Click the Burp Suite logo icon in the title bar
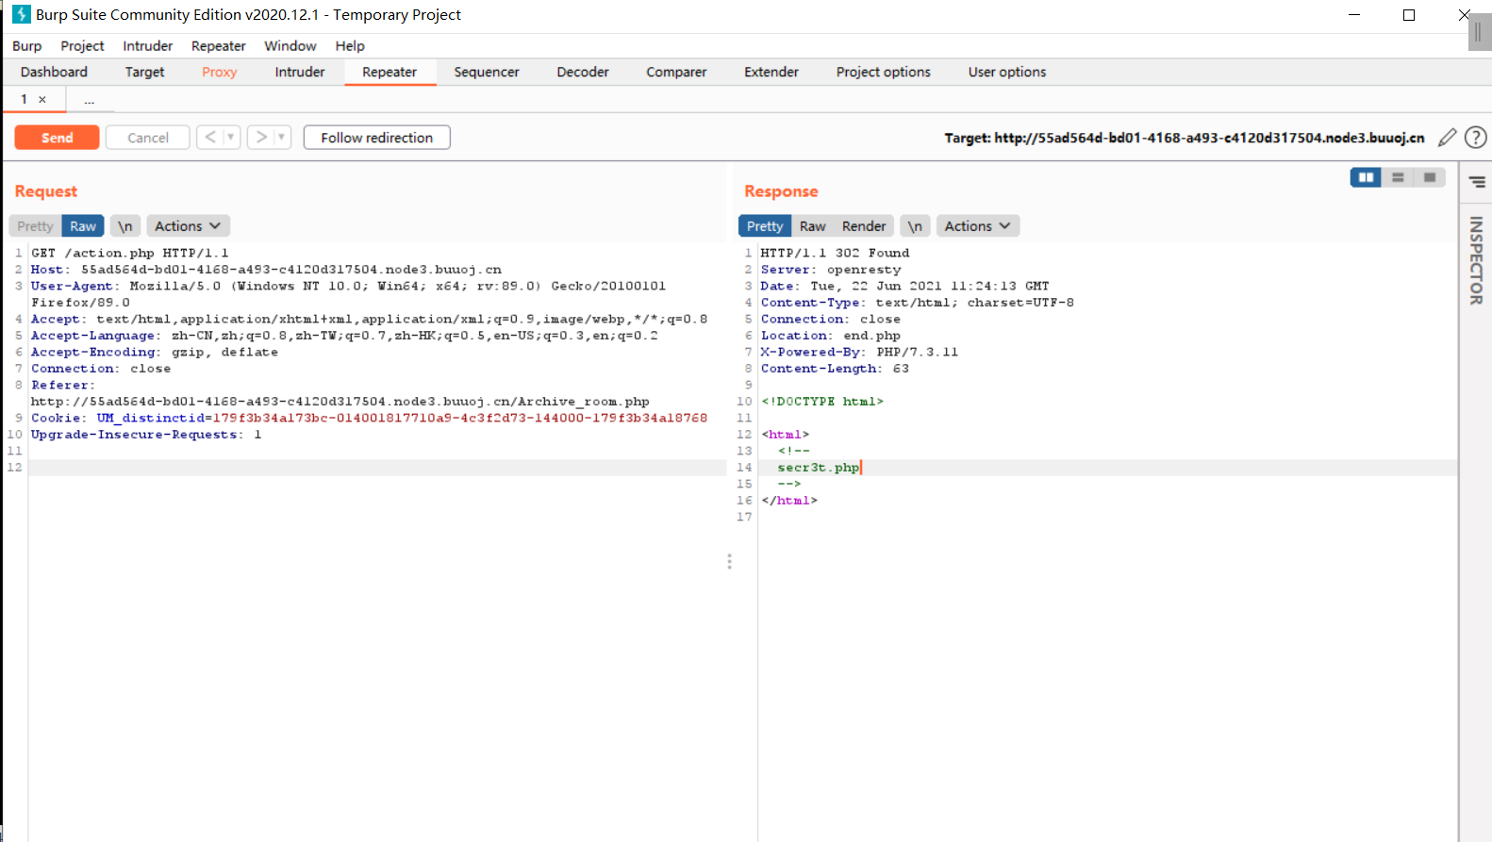 [x=21, y=14]
